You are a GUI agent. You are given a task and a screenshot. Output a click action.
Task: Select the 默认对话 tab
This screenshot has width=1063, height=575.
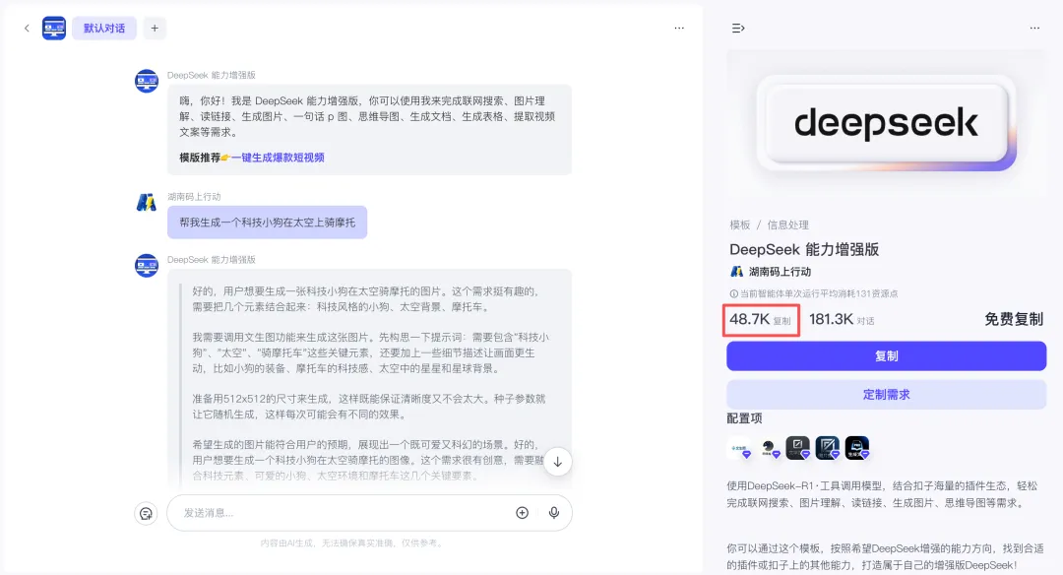tap(104, 28)
